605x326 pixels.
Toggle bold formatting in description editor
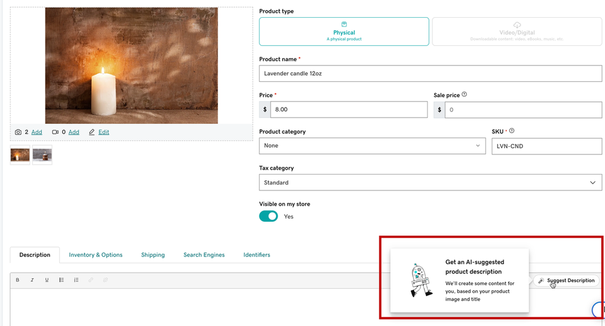pos(18,280)
